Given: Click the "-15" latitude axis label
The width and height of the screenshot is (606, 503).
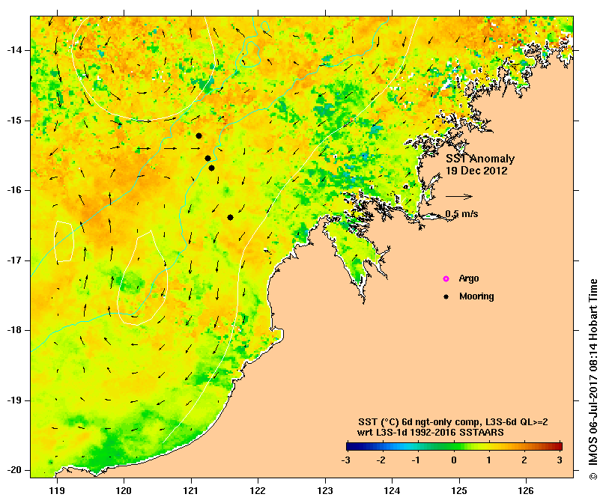Looking at the screenshot, I should click(14, 121).
